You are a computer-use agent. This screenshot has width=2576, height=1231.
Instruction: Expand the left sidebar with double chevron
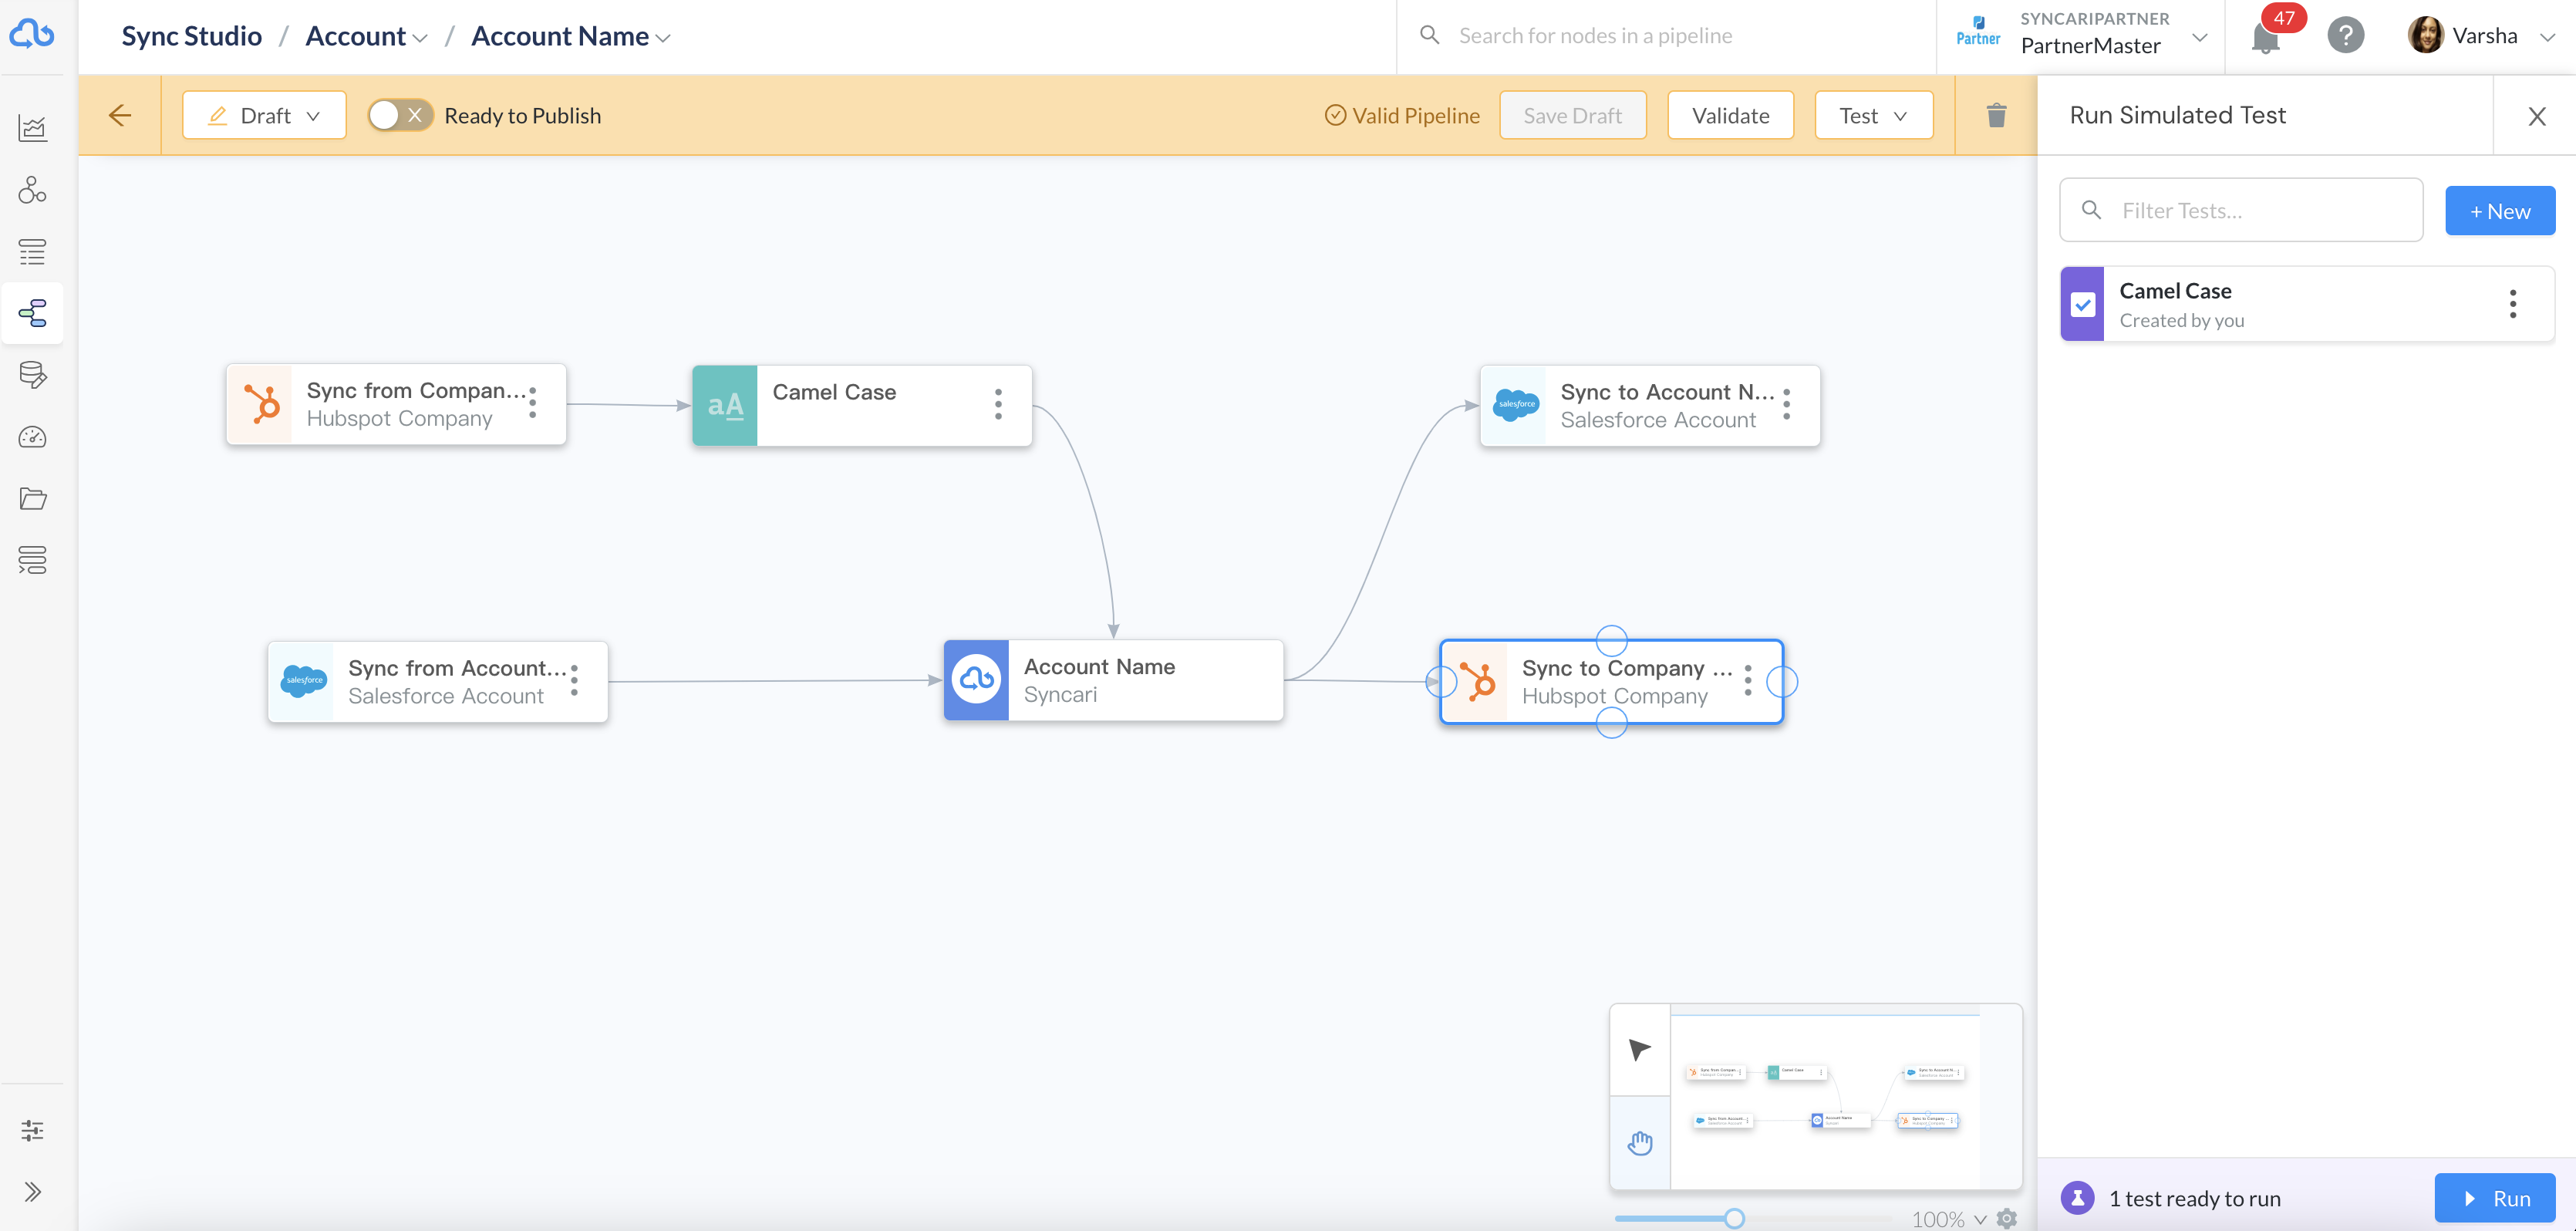pos(32,1192)
